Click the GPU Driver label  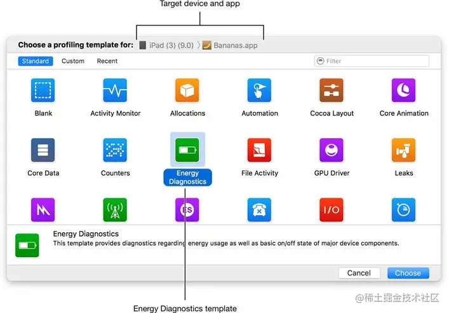point(332,173)
